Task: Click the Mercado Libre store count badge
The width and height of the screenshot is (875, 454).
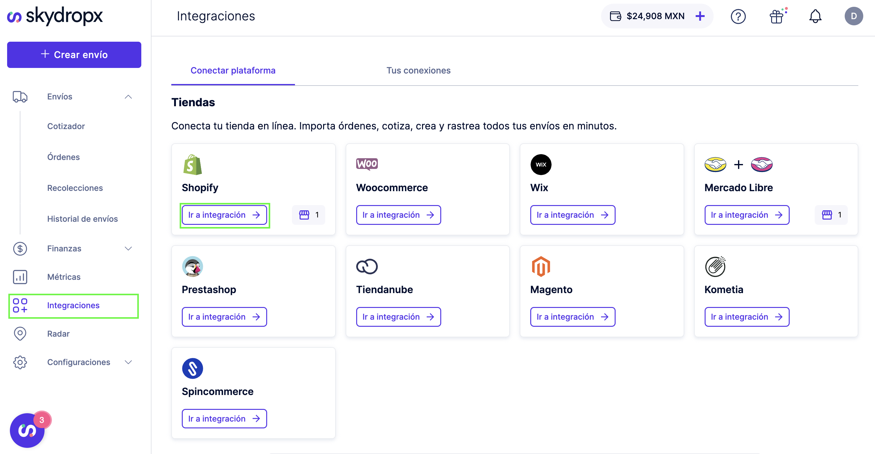Action: click(x=831, y=215)
